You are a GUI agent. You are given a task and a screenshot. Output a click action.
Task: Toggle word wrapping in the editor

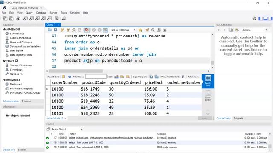[x=165, y=30]
